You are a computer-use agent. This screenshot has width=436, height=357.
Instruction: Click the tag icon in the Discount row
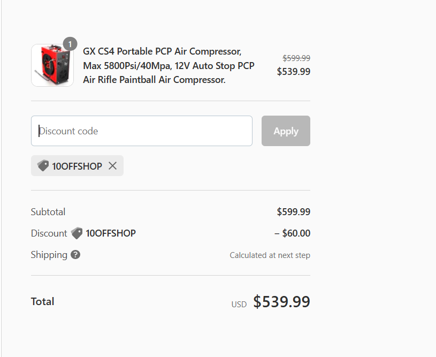pyautogui.click(x=77, y=233)
